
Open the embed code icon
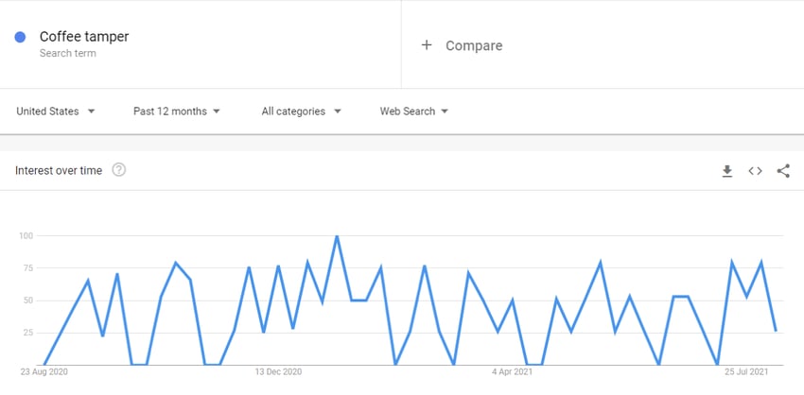click(755, 171)
